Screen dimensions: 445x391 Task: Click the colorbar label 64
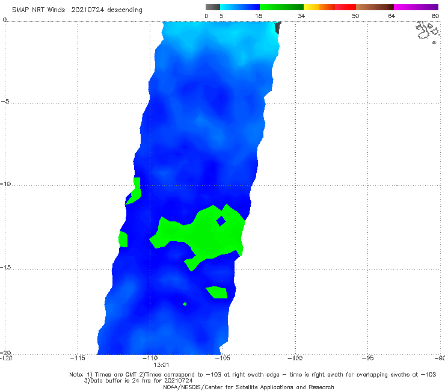(391, 16)
